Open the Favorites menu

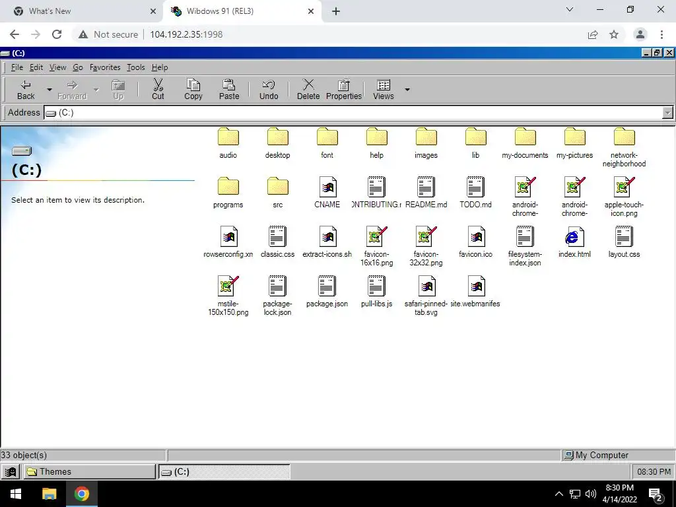pos(105,67)
